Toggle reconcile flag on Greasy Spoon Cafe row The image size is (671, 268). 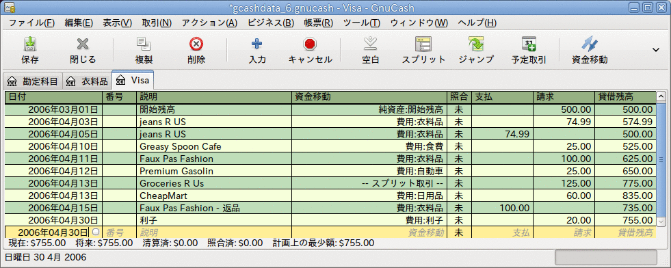coord(459,146)
